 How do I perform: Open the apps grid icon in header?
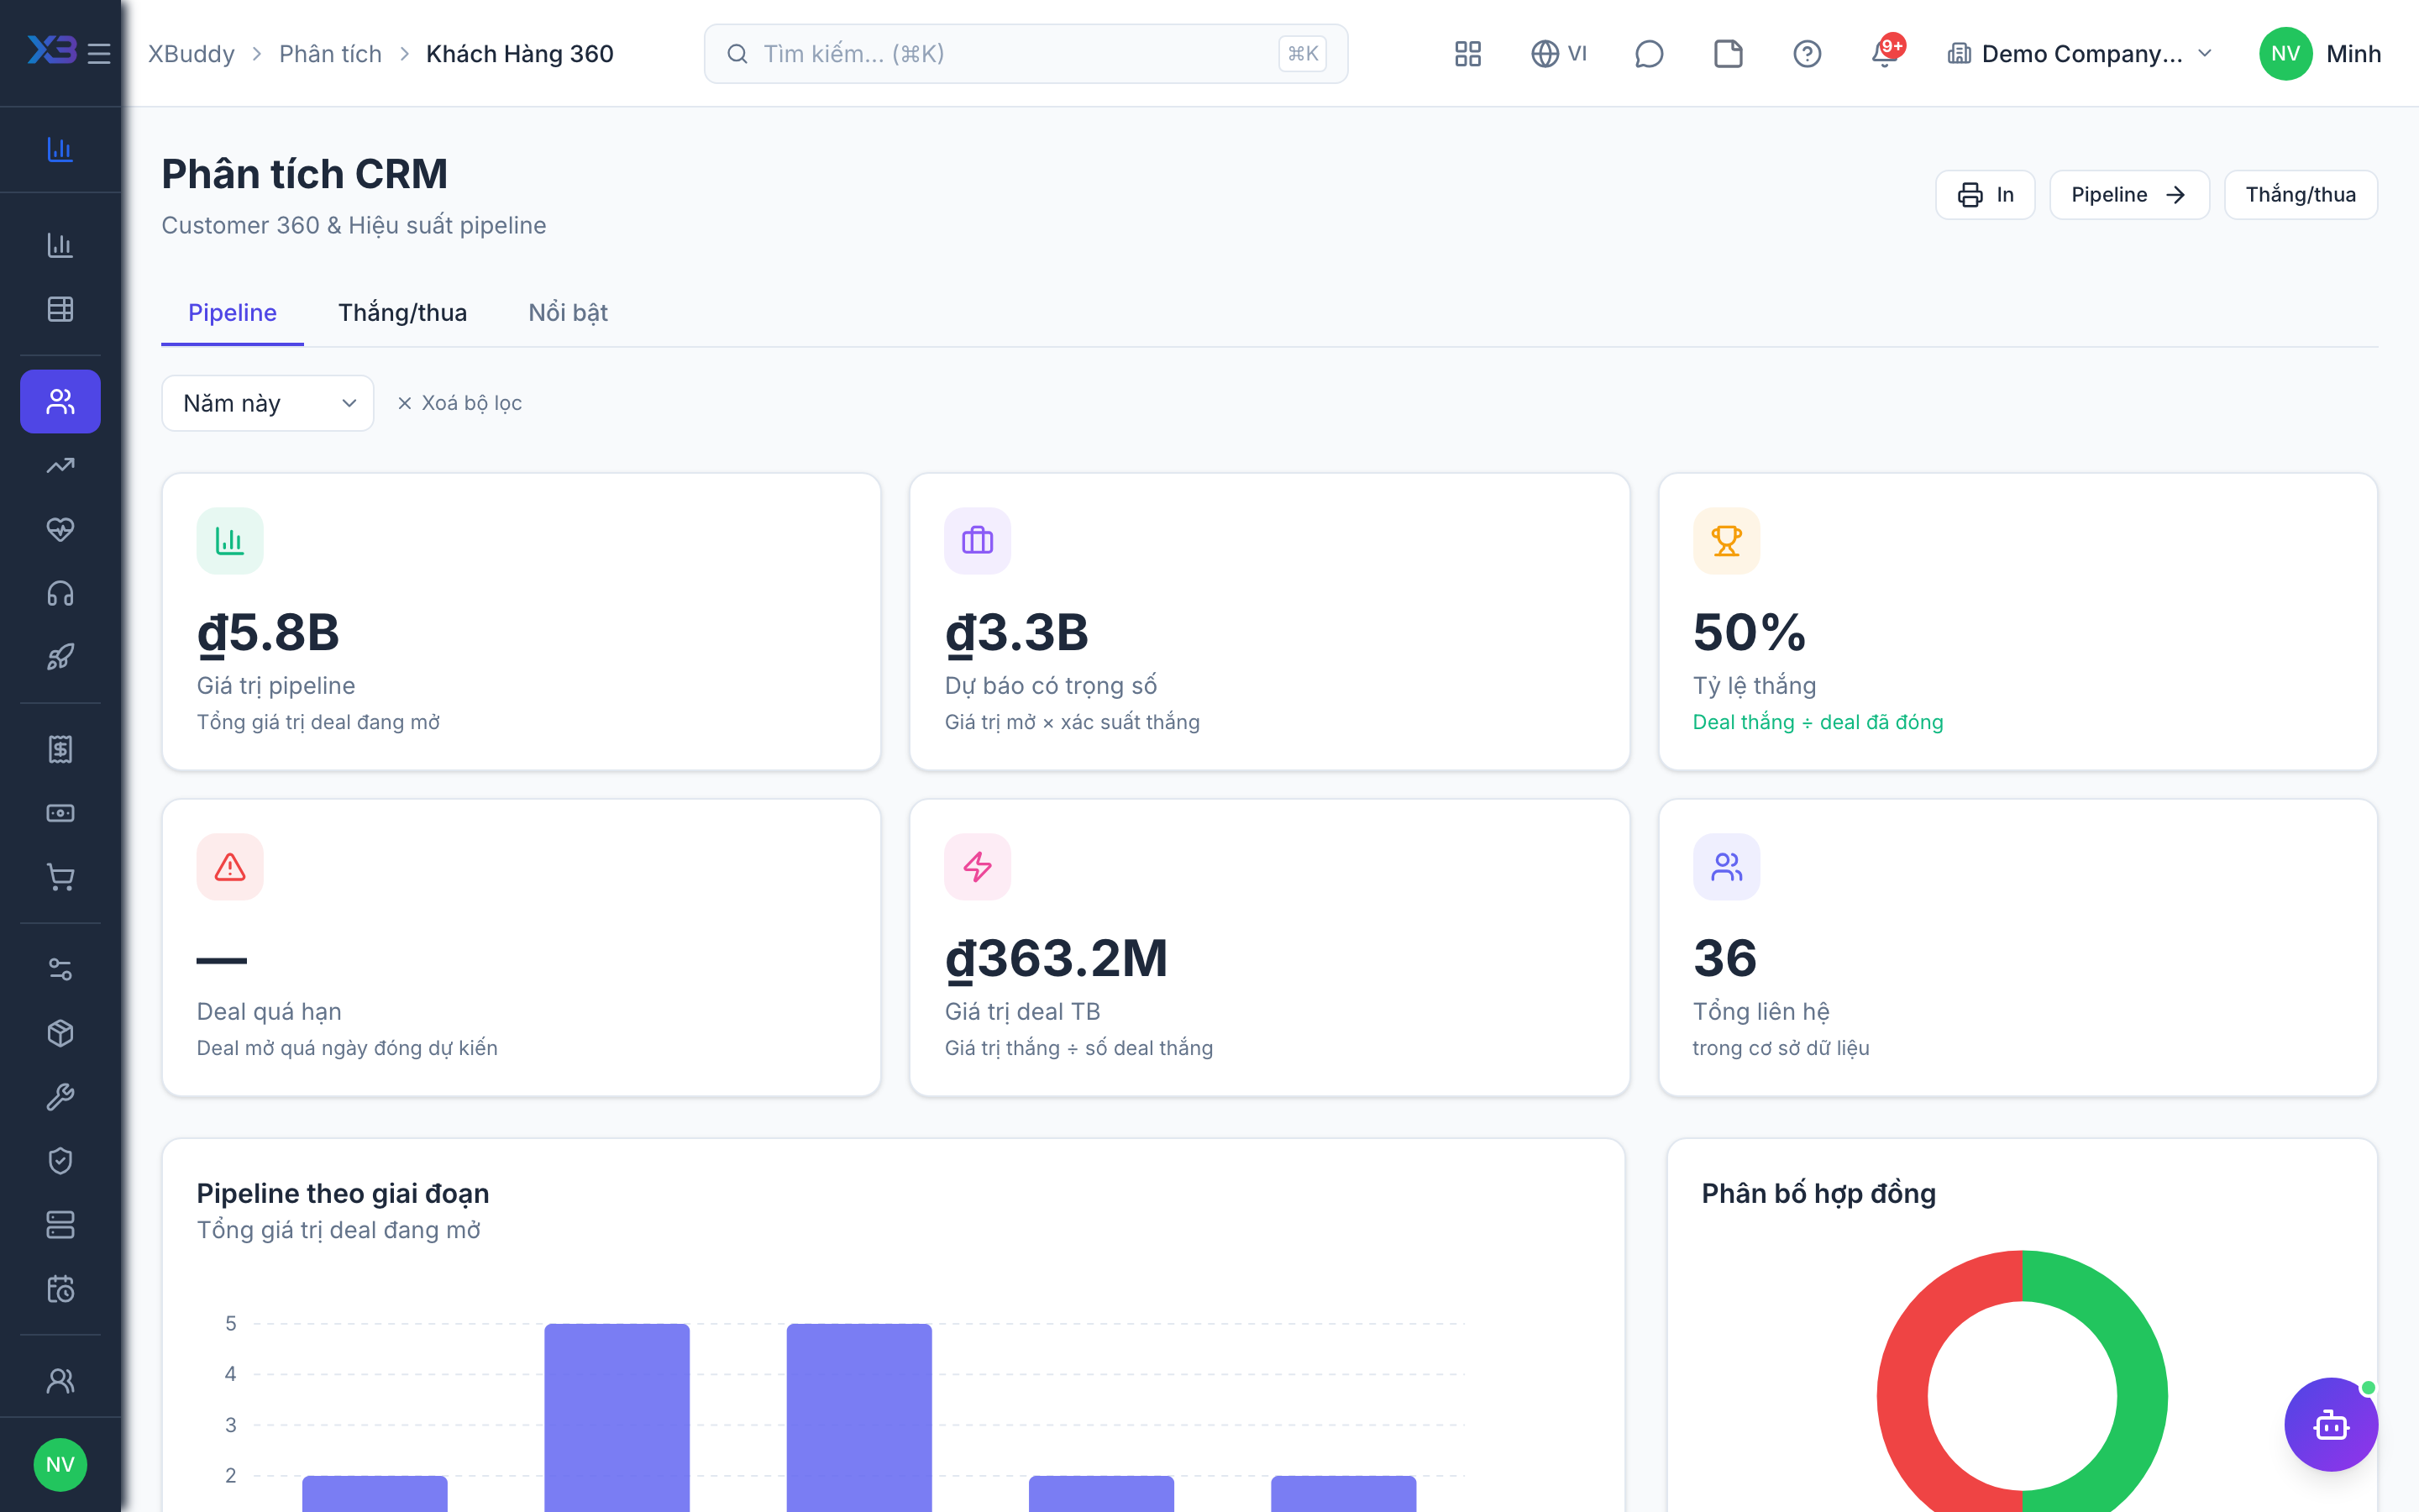pos(1467,54)
